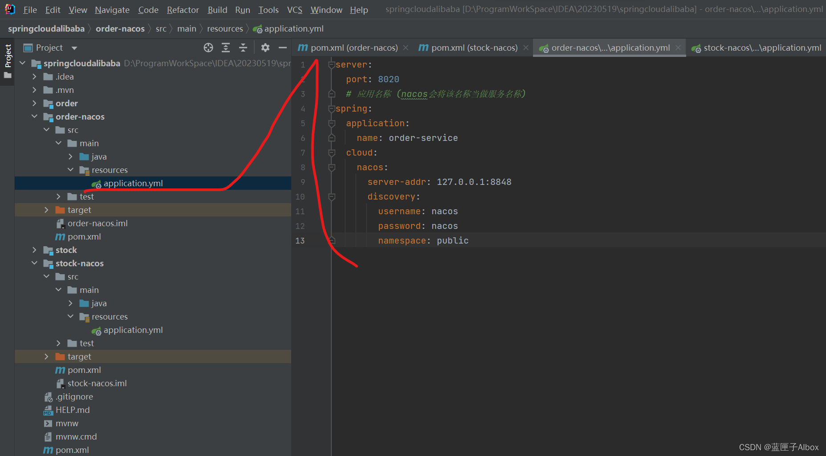Open the File menu
This screenshot has width=826, height=456.
(x=30, y=10)
